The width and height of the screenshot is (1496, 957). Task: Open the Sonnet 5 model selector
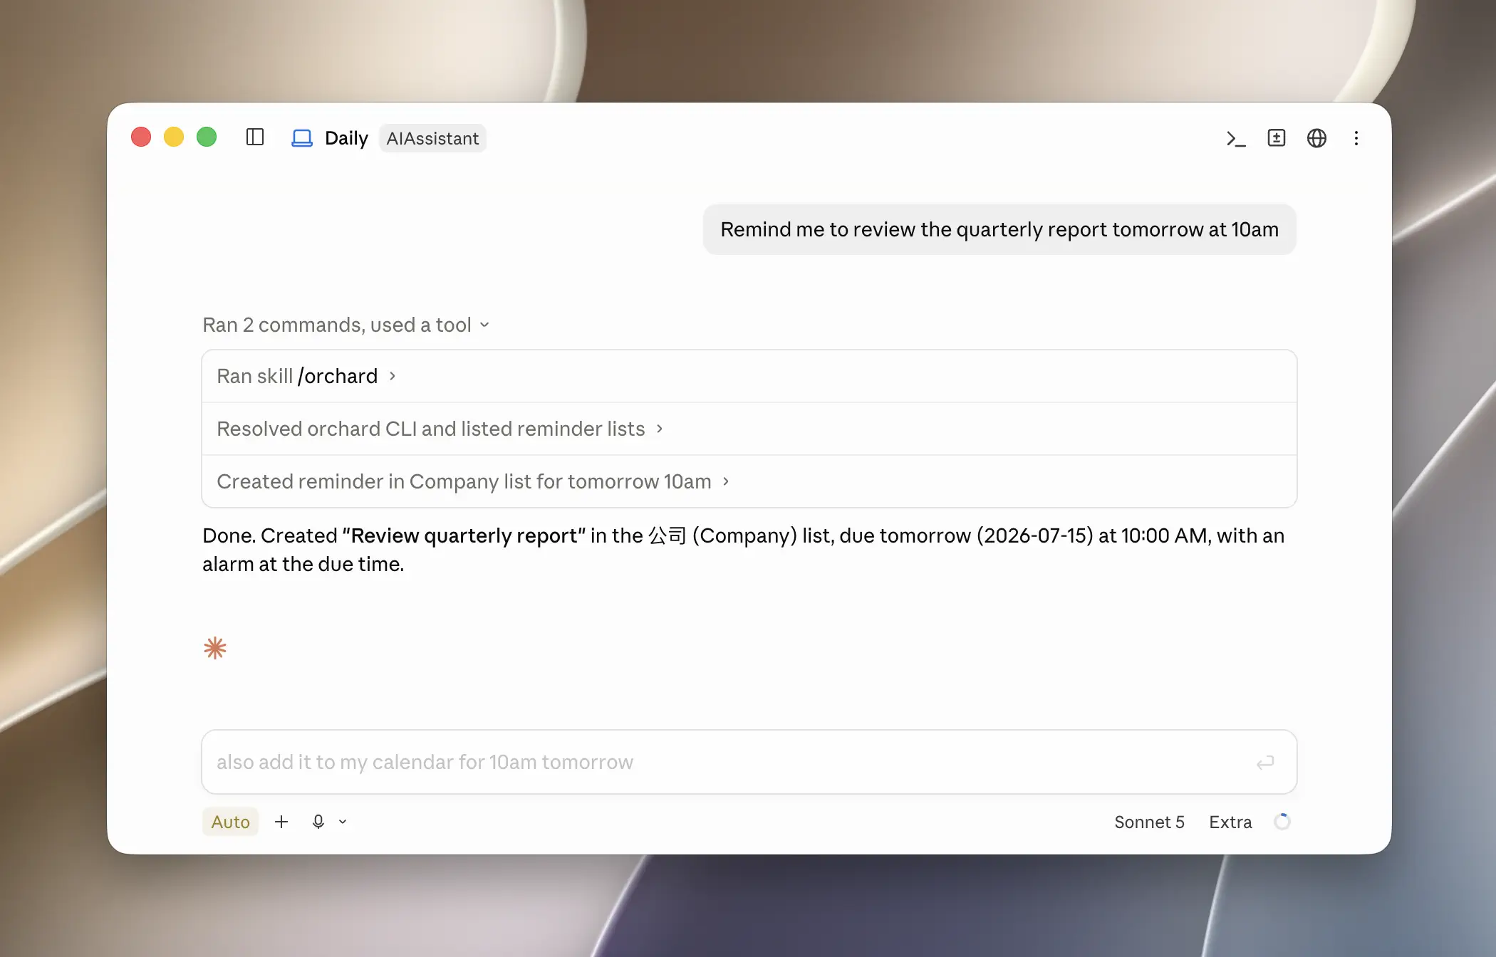pos(1149,822)
